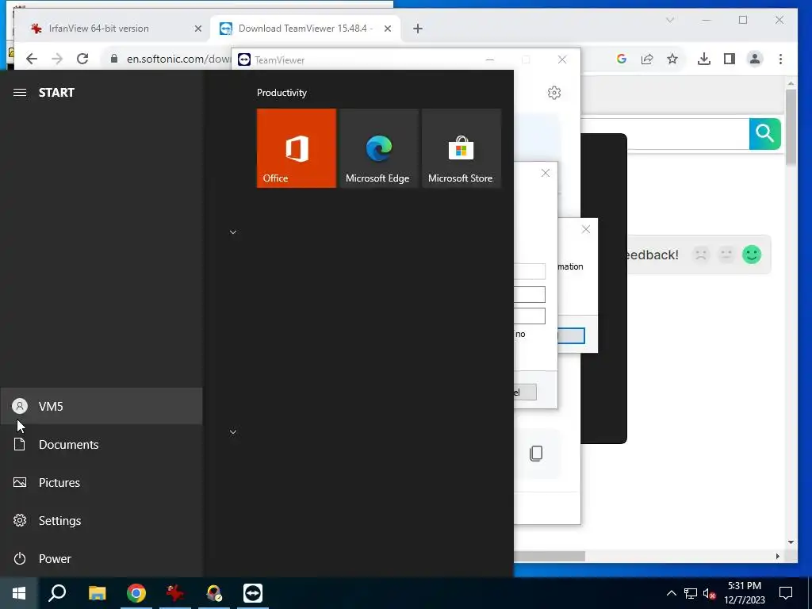This screenshot has height=609, width=812.
Task: Click the muted volume tray icon
Action: (x=710, y=593)
